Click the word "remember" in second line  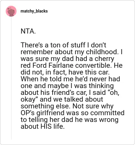[37, 52]
